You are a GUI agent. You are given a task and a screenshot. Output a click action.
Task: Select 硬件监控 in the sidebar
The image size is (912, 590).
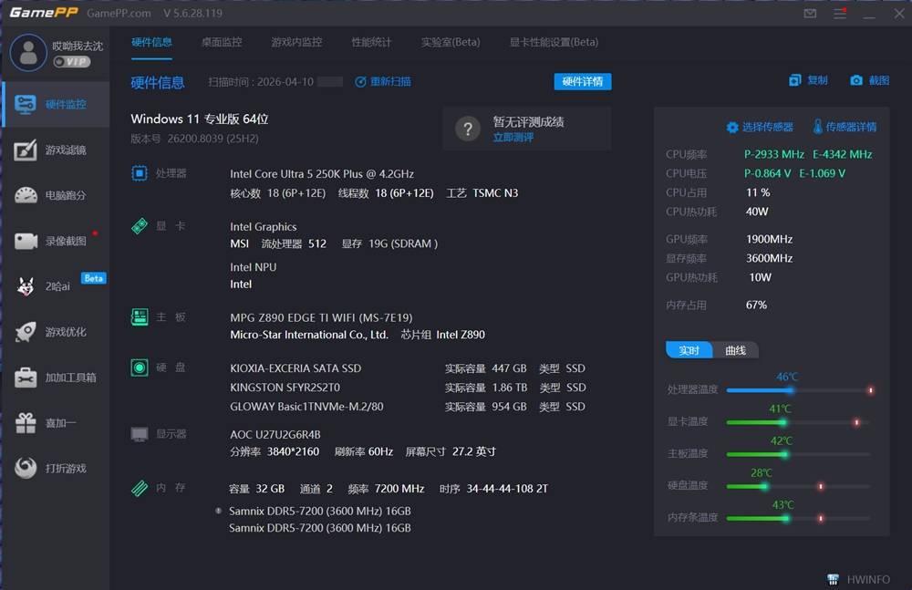coord(56,104)
